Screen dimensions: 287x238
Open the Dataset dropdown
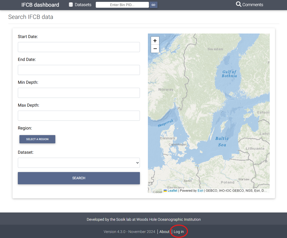(x=79, y=162)
